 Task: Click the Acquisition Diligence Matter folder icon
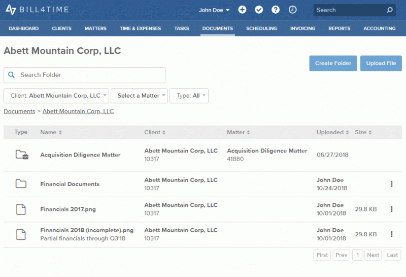[22, 155]
